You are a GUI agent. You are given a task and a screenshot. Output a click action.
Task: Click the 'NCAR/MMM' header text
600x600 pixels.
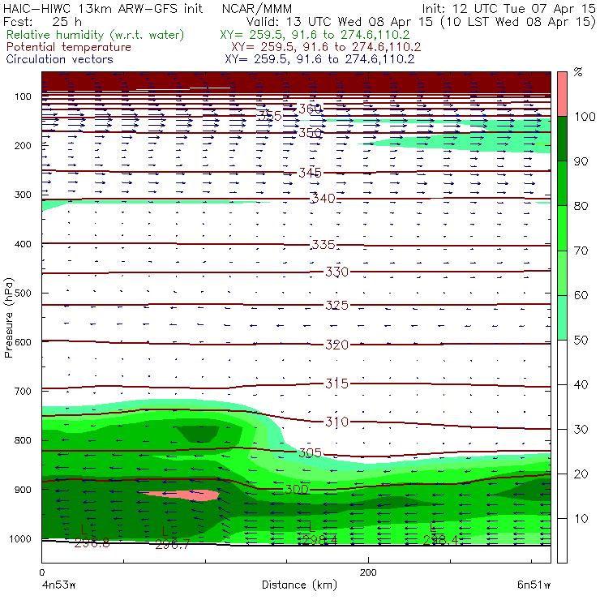[x=257, y=9]
